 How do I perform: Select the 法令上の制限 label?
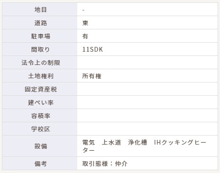pyautogui.click(x=41, y=63)
